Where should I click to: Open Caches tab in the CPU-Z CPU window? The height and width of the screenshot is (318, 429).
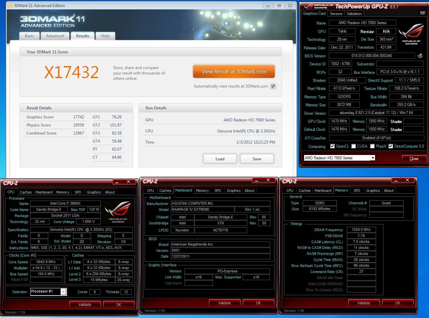point(26,192)
